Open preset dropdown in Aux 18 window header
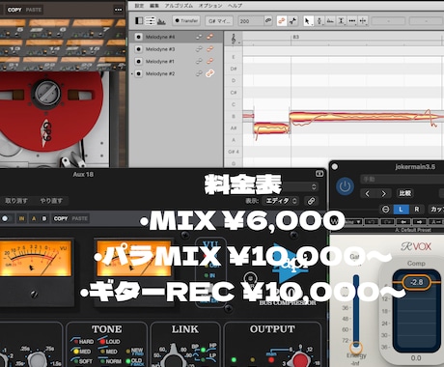This screenshot has height=367, width=444. 299,186
